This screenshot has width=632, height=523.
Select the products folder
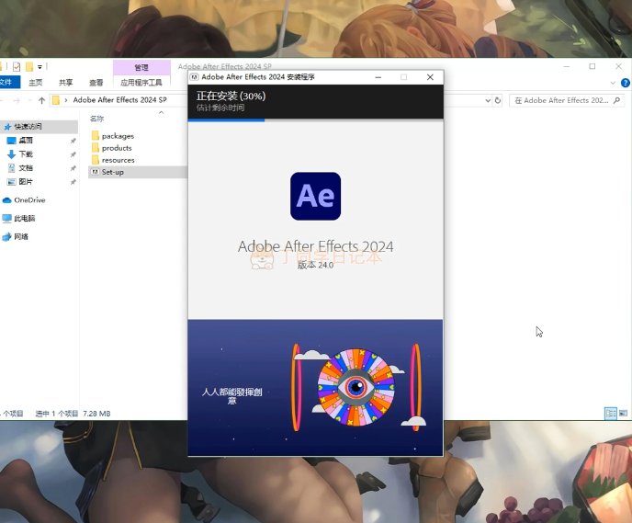(116, 148)
